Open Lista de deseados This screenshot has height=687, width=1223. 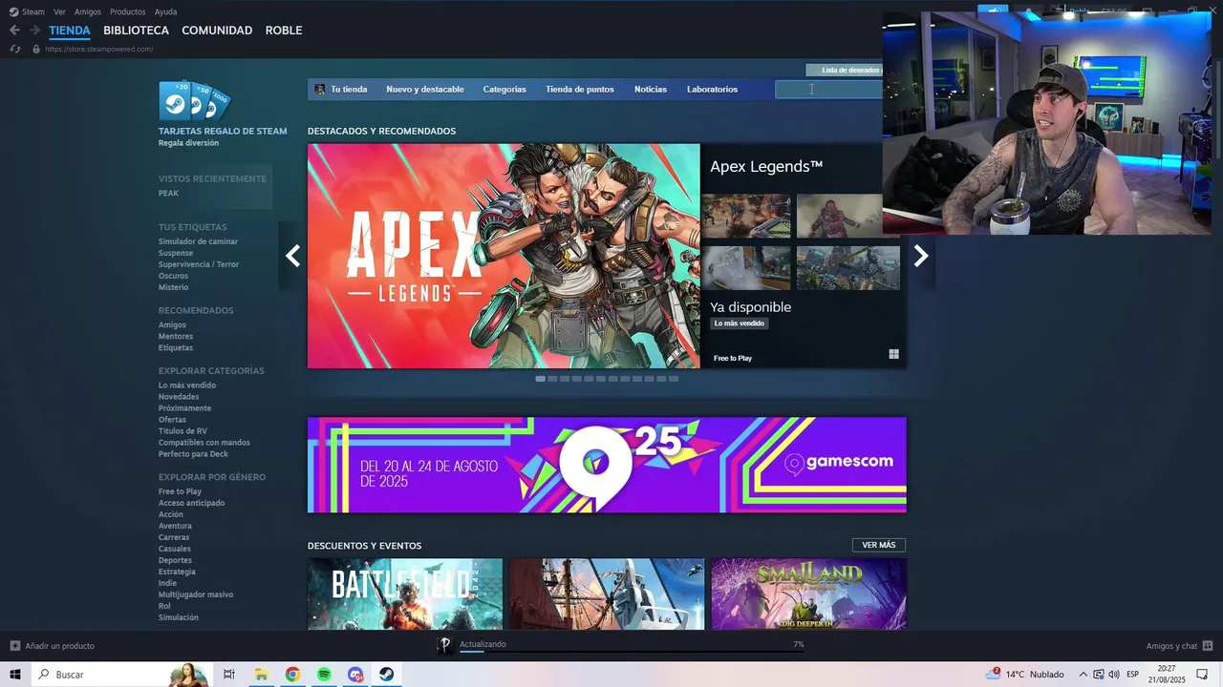tap(845, 70)
